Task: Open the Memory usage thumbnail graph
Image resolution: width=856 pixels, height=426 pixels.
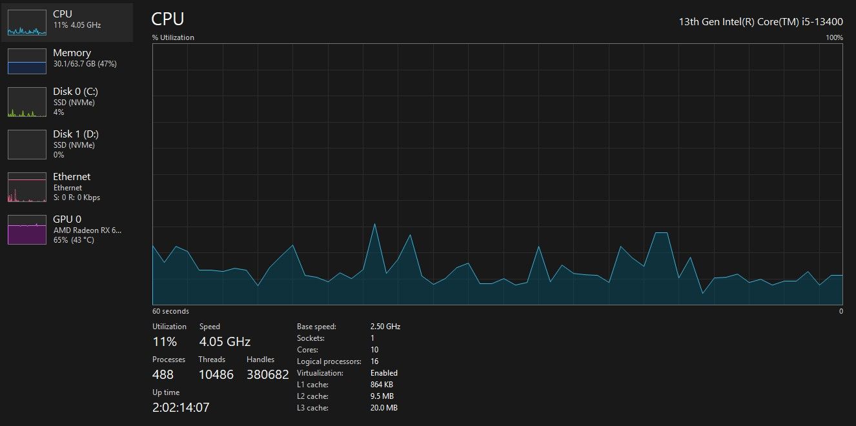Action: point(27,61)
